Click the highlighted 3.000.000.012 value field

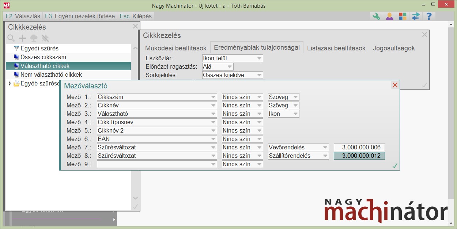click(x=359, y=156)
